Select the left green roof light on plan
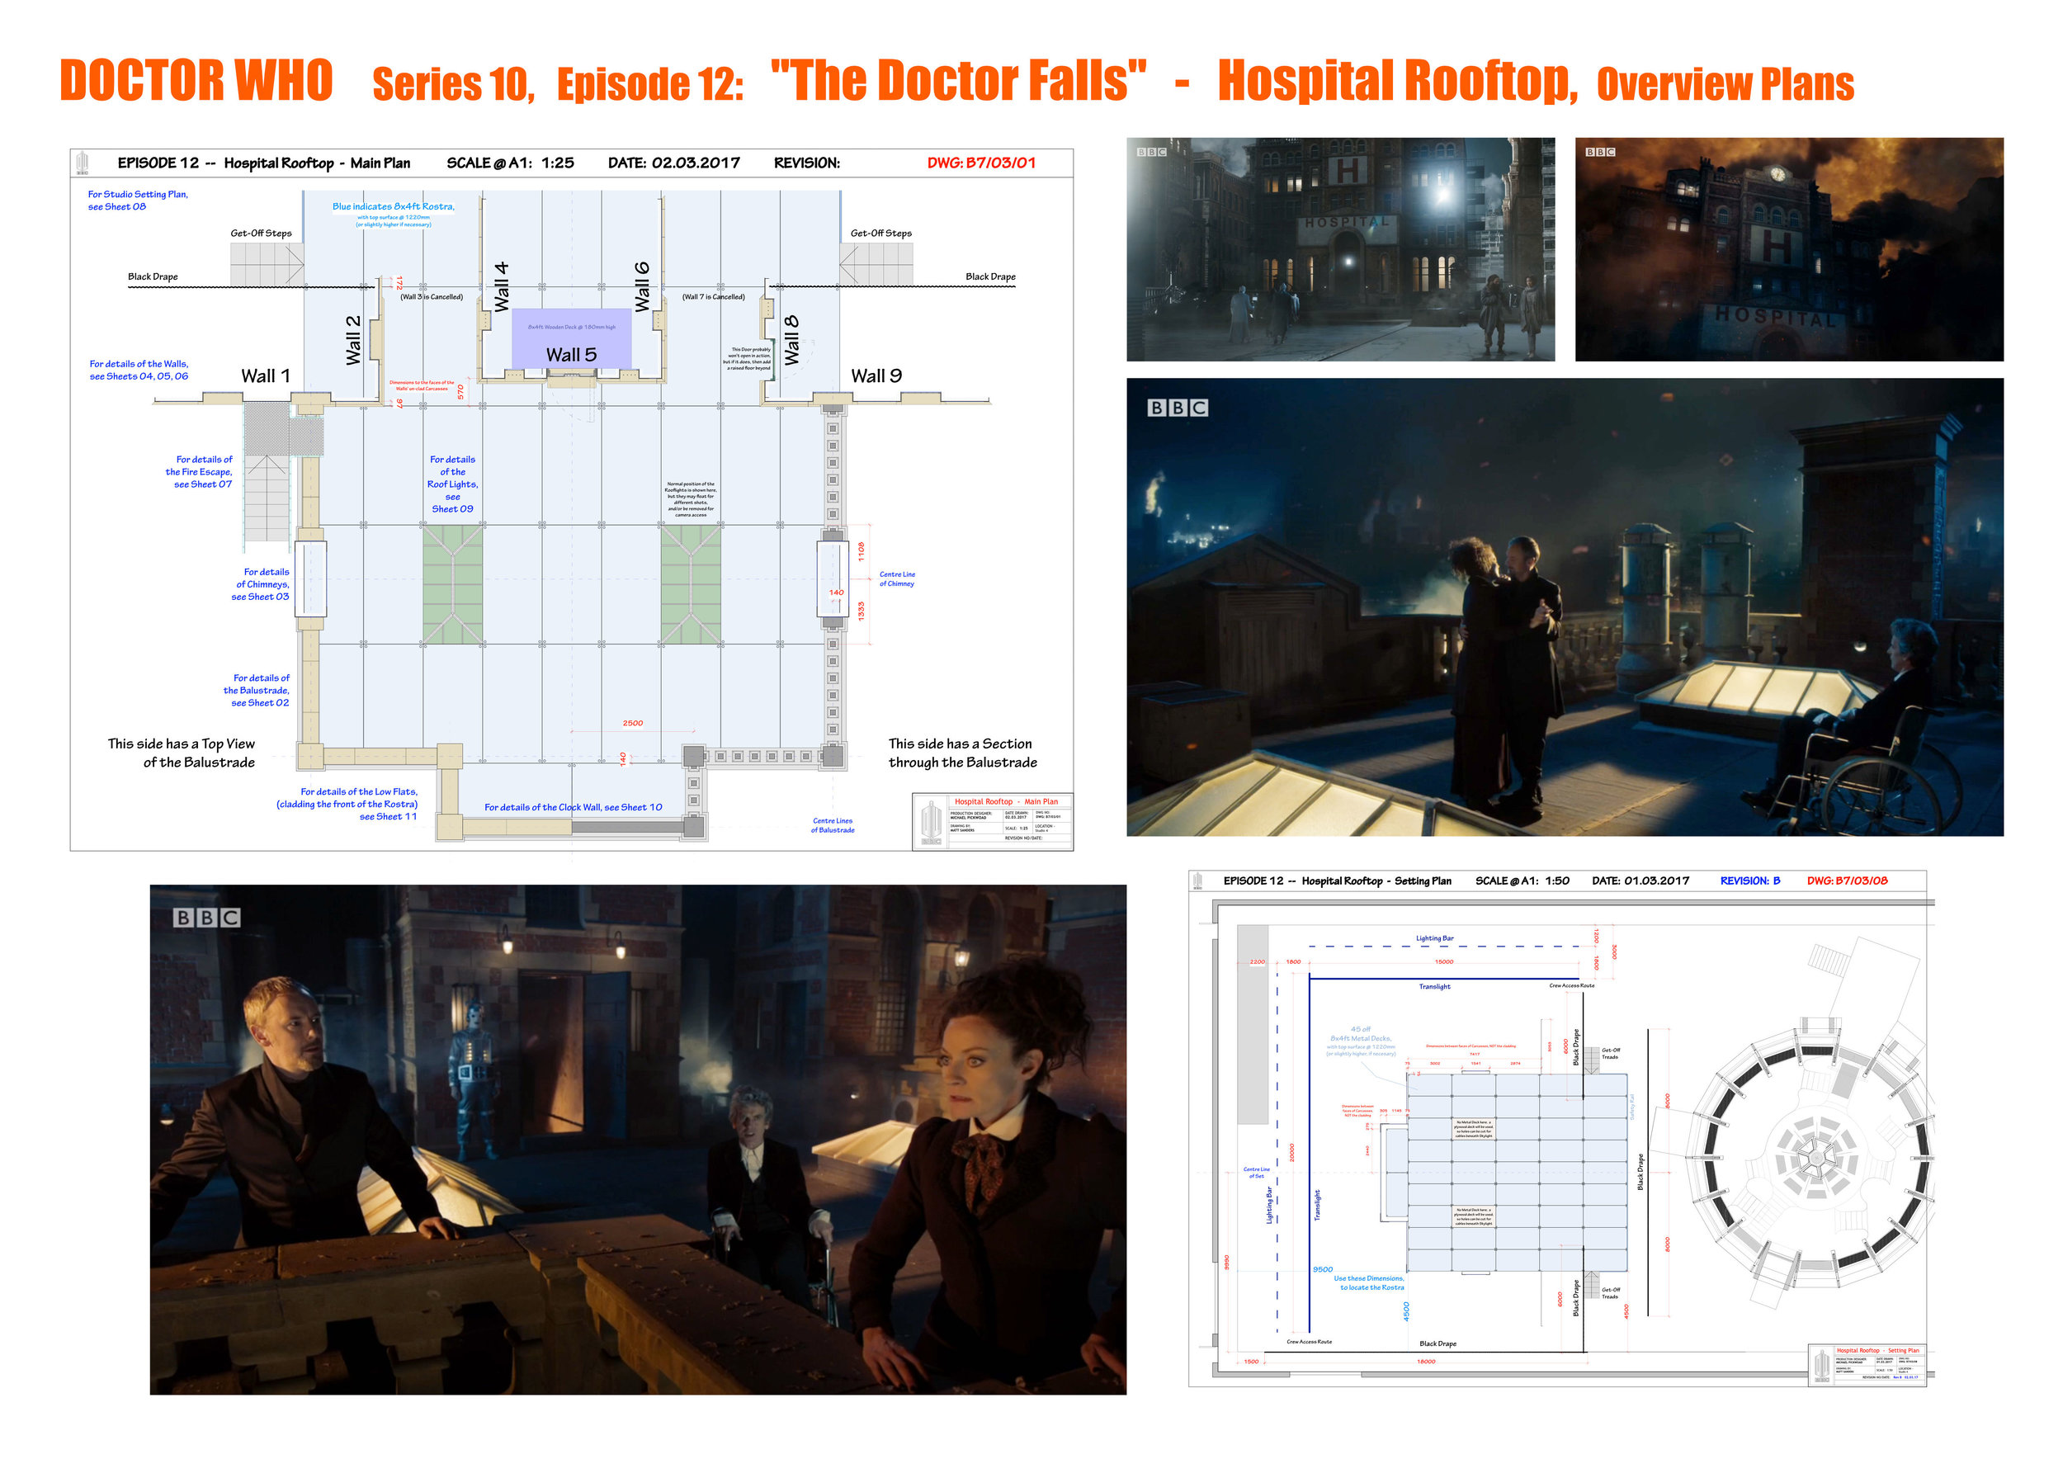 pos(453,585)
